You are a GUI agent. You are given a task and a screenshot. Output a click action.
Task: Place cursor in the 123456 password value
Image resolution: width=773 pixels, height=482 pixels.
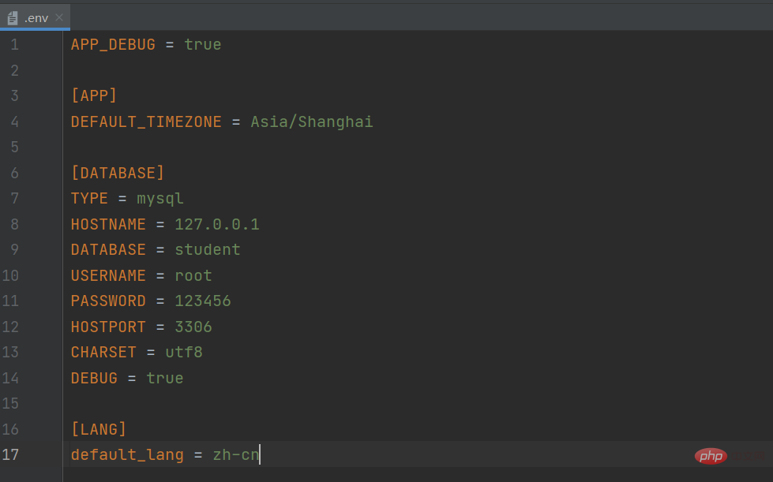203,301
